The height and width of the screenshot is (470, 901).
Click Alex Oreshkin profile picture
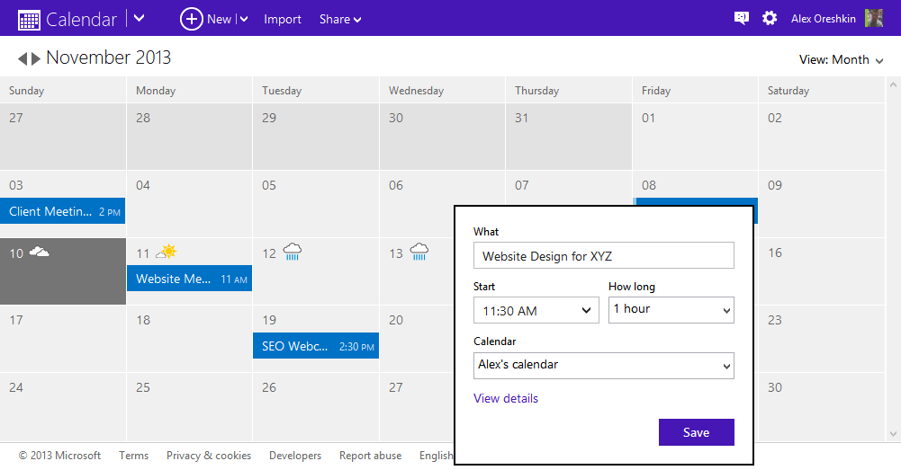(x=874, y=18)
